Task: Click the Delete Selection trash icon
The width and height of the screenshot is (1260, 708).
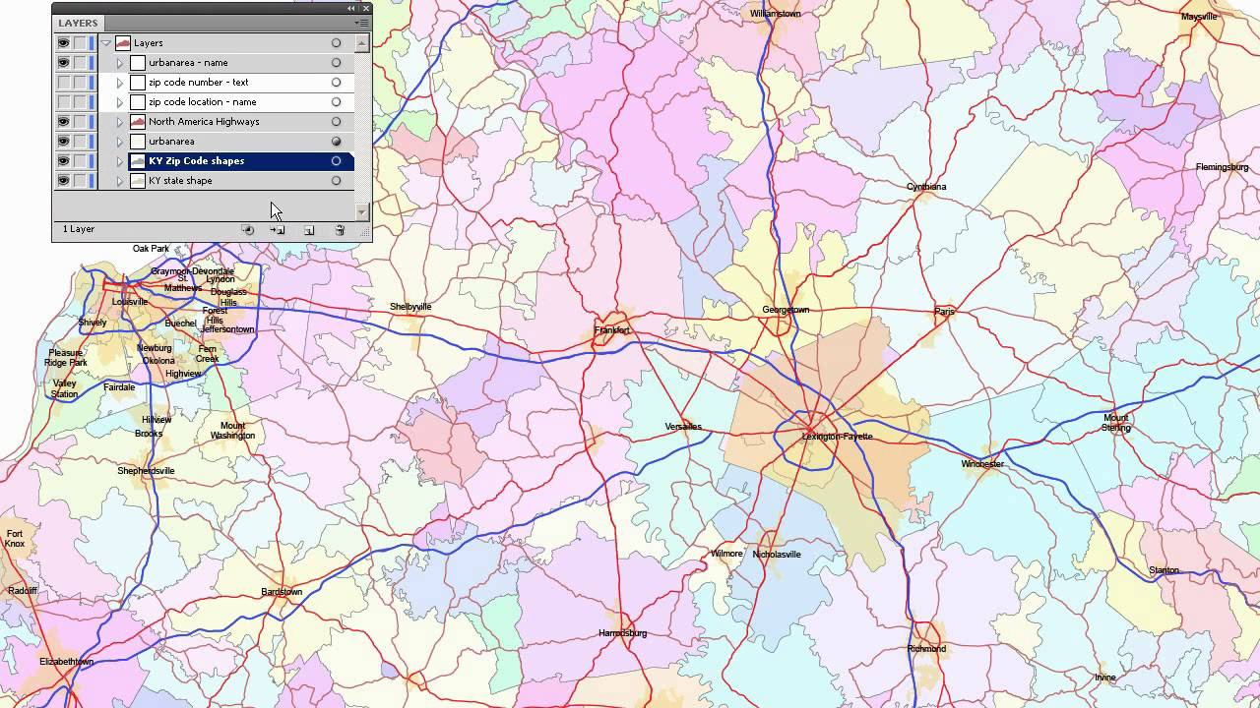Action: click(340, 230)
